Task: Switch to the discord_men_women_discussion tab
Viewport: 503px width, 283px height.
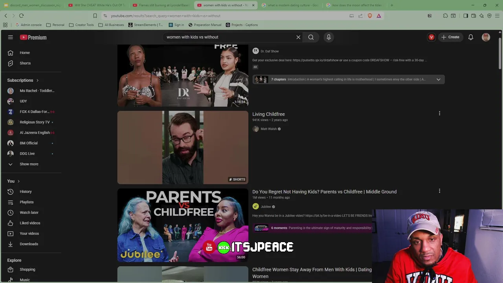Action: (32, 5)
